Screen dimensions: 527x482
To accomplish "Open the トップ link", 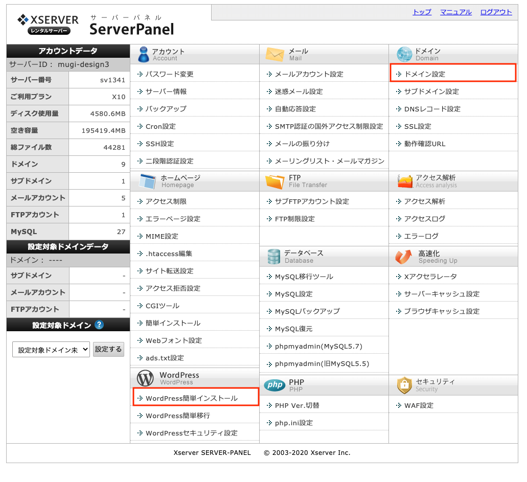I will [x=422, y=12].
